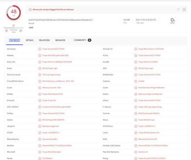Click the CrowdStrike Falcon detection result text

point(58,81)
